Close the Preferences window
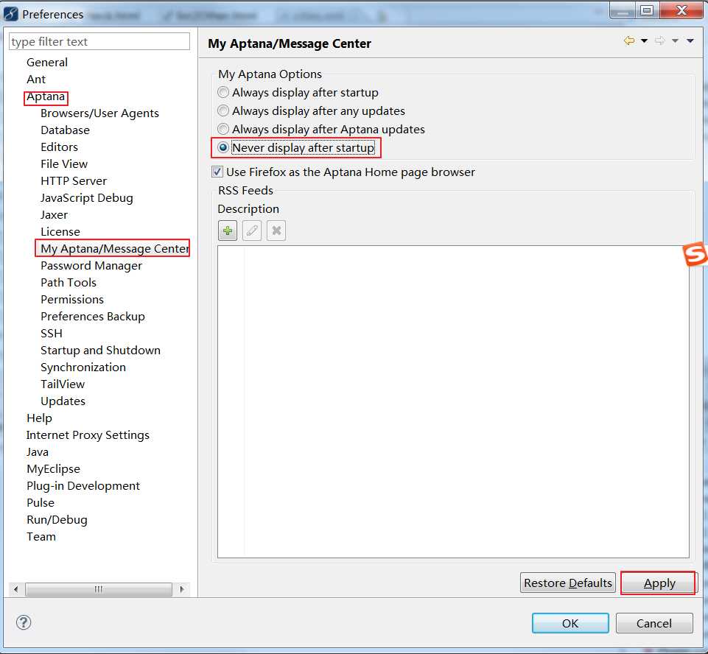Image resolution: width=708 pixels, height=654 pixels. [x=681, y=11]
